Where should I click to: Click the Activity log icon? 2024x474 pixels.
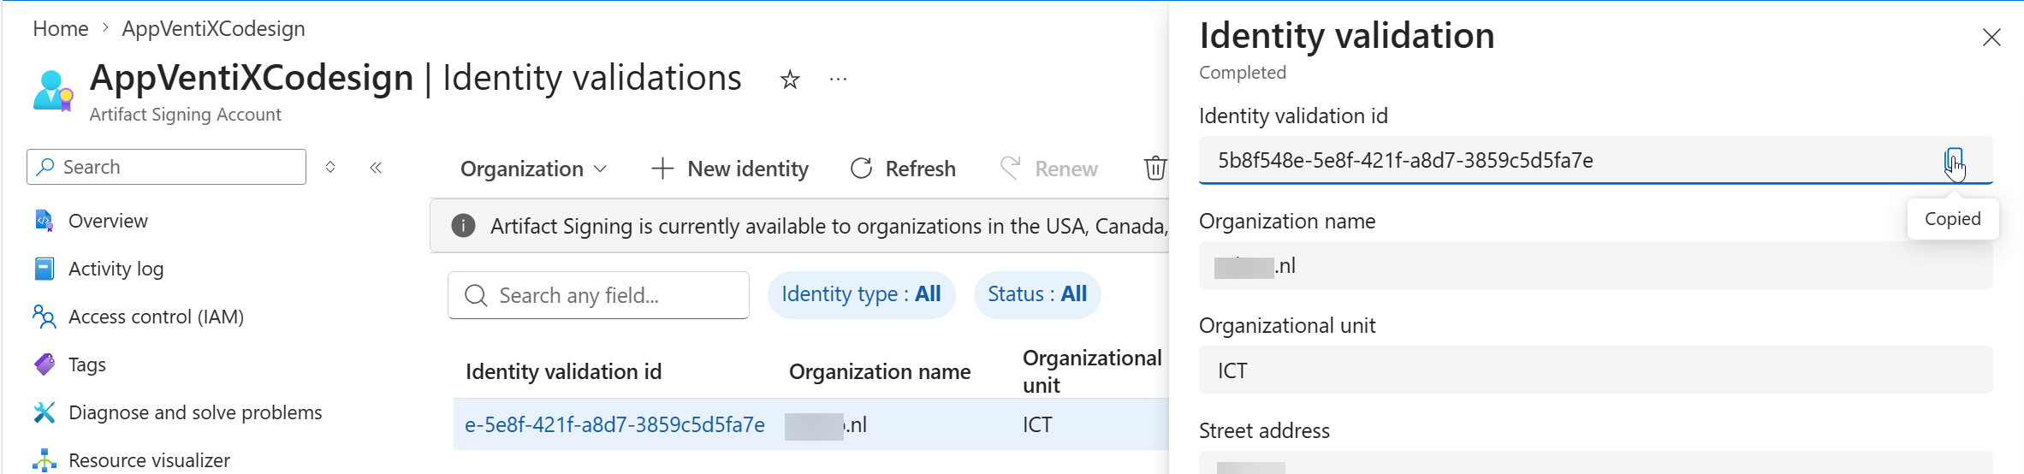click(44, 269)
